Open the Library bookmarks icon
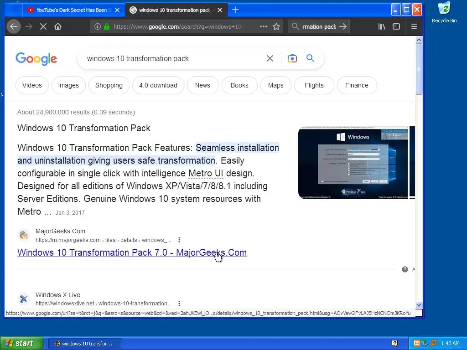 pyautogui.click(x=382, y=26)
